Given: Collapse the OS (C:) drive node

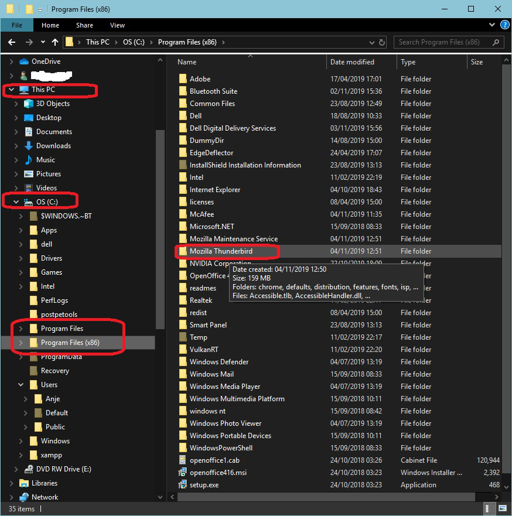Looking at the screenshot, I should pyautogui.click(x=16, y=202).
